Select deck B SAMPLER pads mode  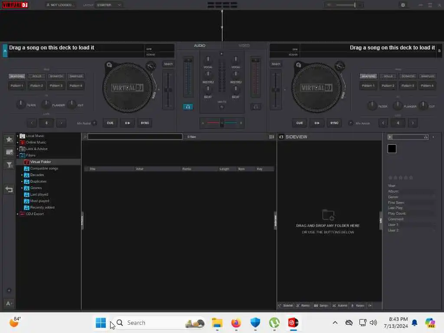pyautogui.click(x=427, y=76)
